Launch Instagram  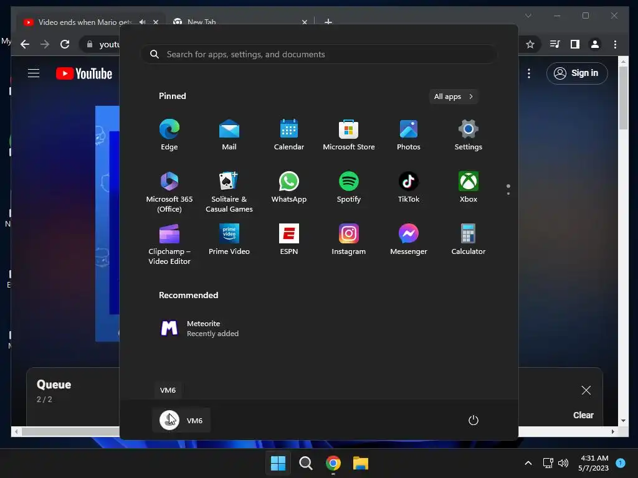point(349,240)
